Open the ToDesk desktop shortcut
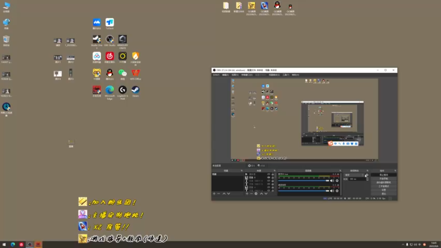 [109, 24]
